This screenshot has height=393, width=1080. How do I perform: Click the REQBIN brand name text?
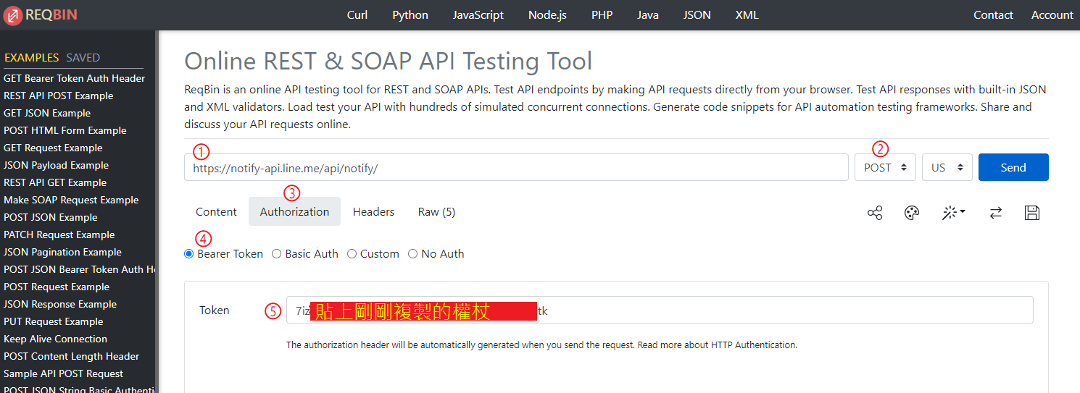point(51,14)
